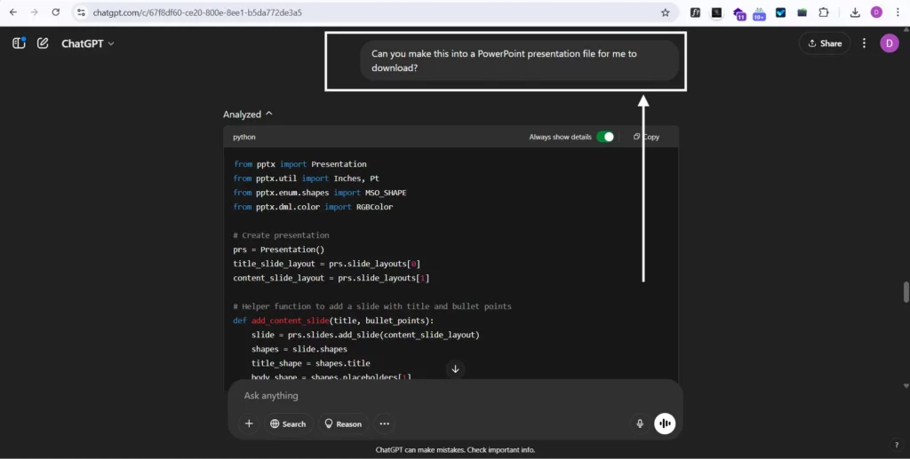Image resolution: width=910 pixels, height=459 pixels.
Task: Start a new chat with pencil icon
Action: tap(43, 43)
